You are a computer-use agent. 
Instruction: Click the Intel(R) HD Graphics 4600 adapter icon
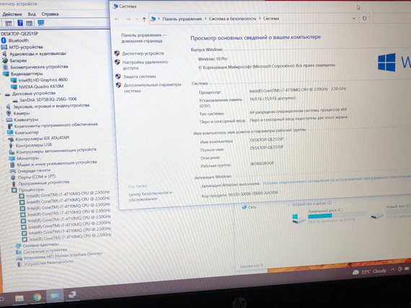(14, 80)
